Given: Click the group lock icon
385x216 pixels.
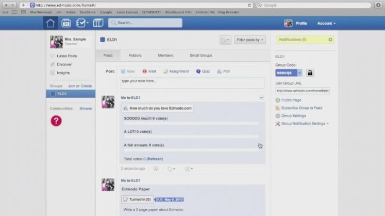Looking at the screenshot, I should 310,73.
